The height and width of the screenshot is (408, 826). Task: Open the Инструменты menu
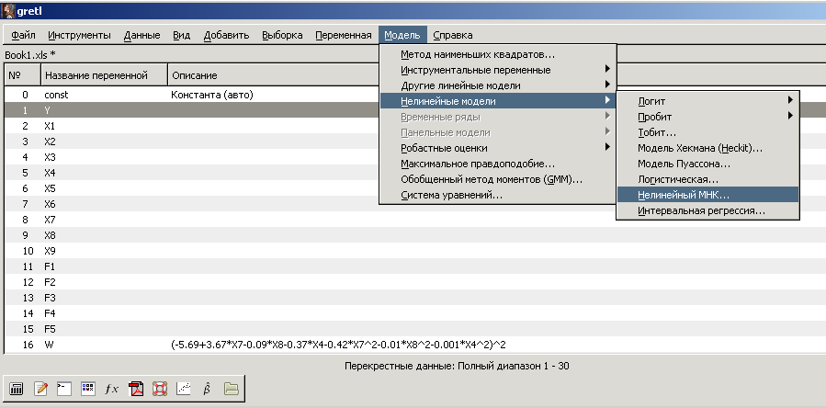(80, 35)
